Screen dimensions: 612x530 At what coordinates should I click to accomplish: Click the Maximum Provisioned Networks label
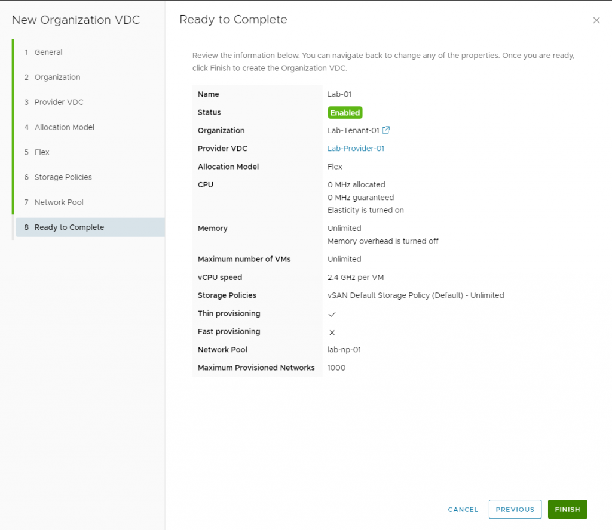(x=256, y=368)
